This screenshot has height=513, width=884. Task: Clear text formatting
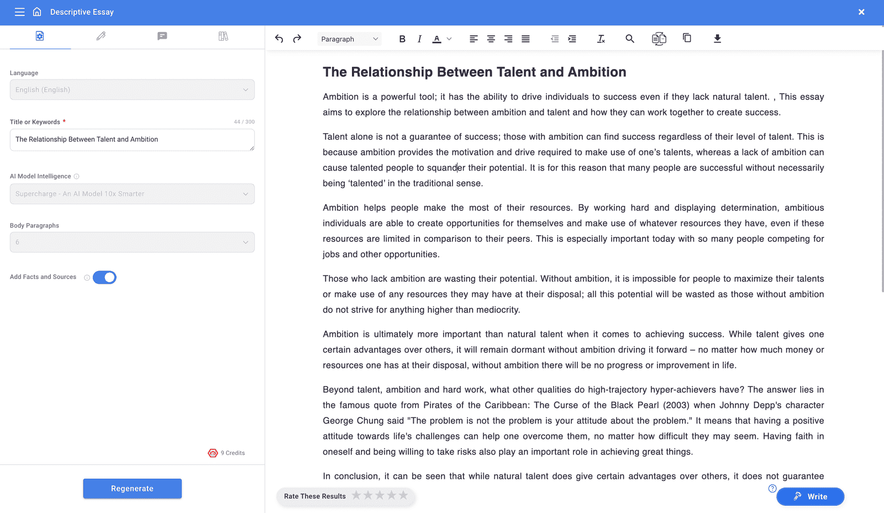(601, 39)
